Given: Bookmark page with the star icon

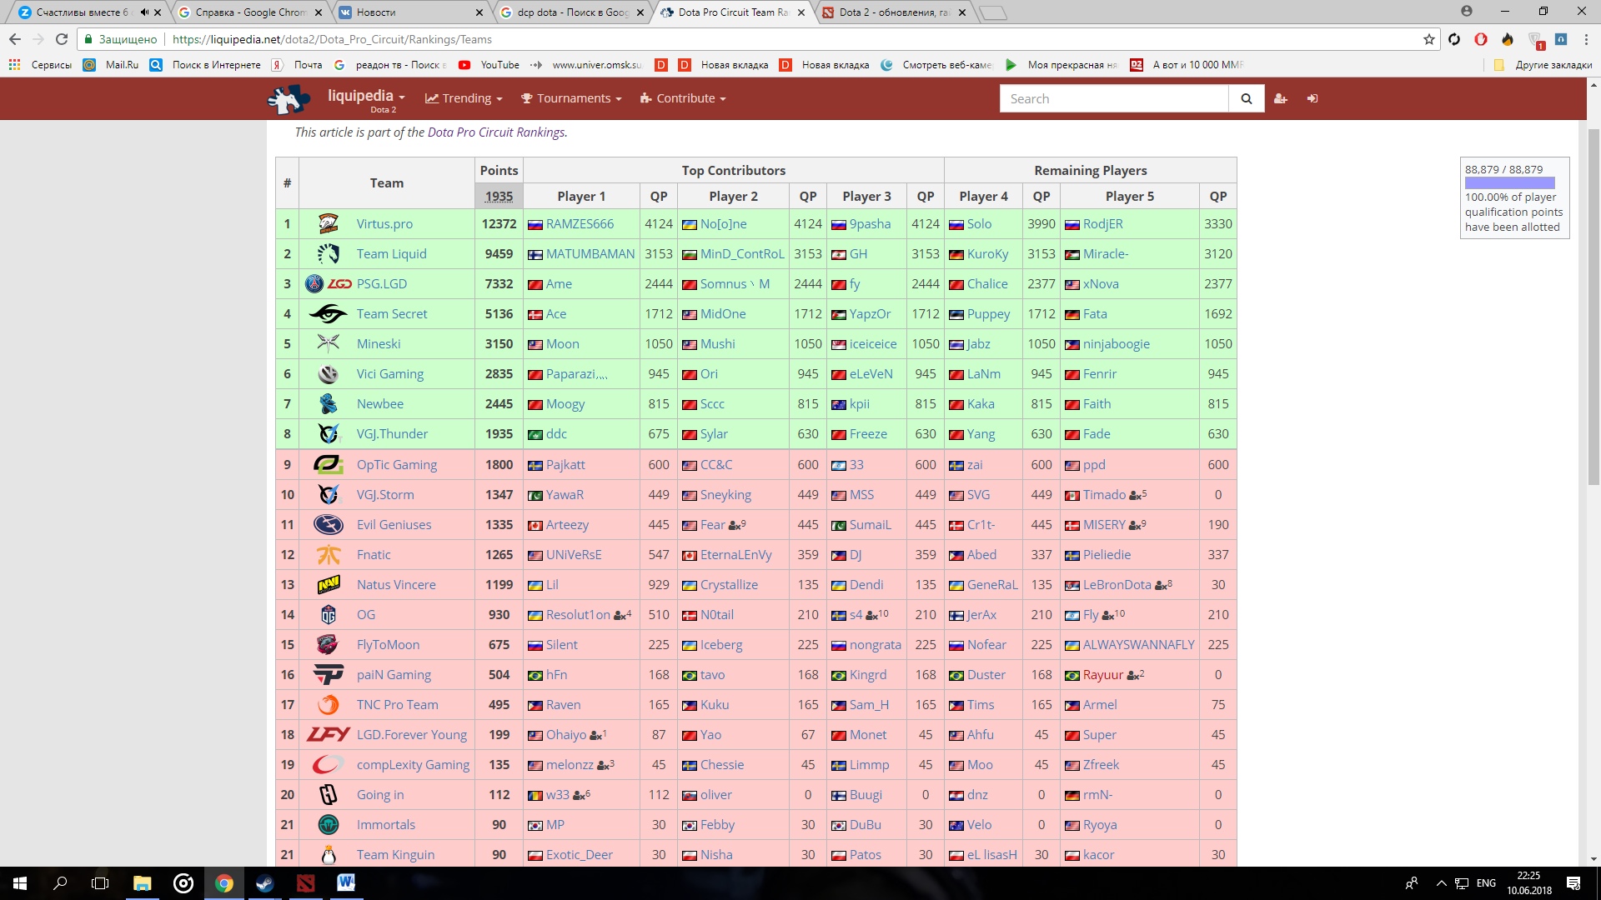Looking at the screenshot, I should [x=1428, y=39].
